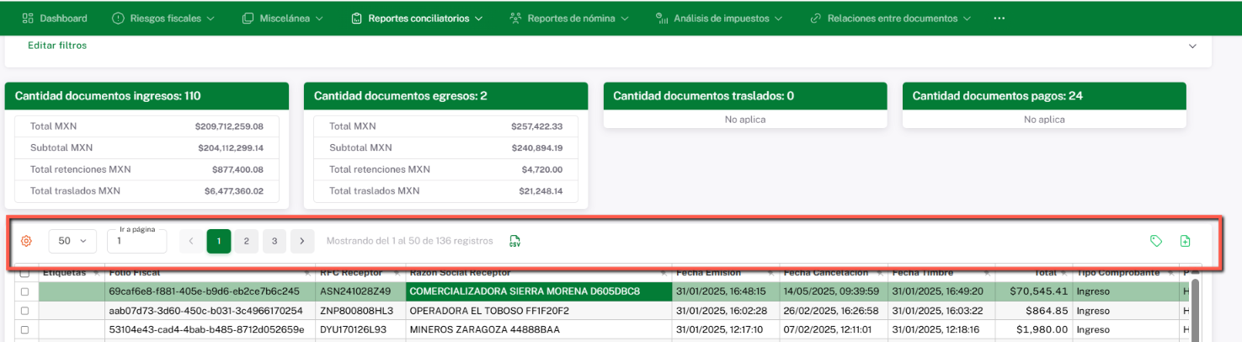Screen dimensions: 1242x342
Task: Click the green add-document export icon
Action: pos(1185,241)
